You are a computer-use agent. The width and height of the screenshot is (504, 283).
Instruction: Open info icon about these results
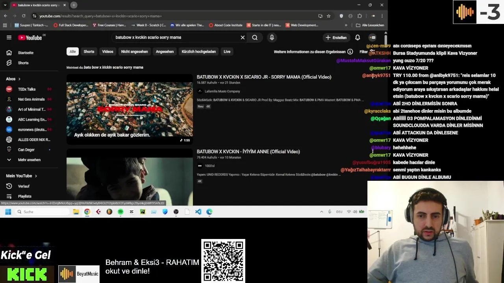pyautogui.click(x=350, y=51)
